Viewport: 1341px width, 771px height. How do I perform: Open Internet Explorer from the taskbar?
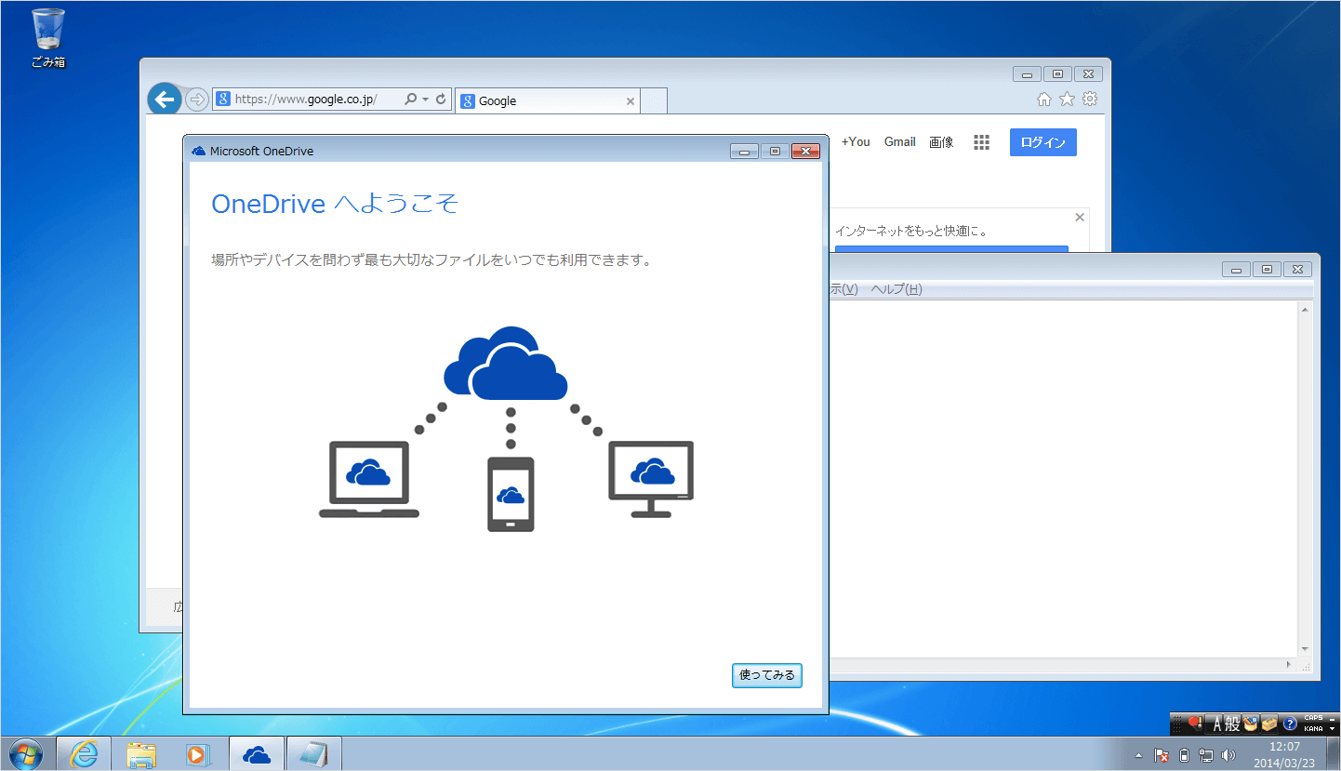click(x=84, y=752)
